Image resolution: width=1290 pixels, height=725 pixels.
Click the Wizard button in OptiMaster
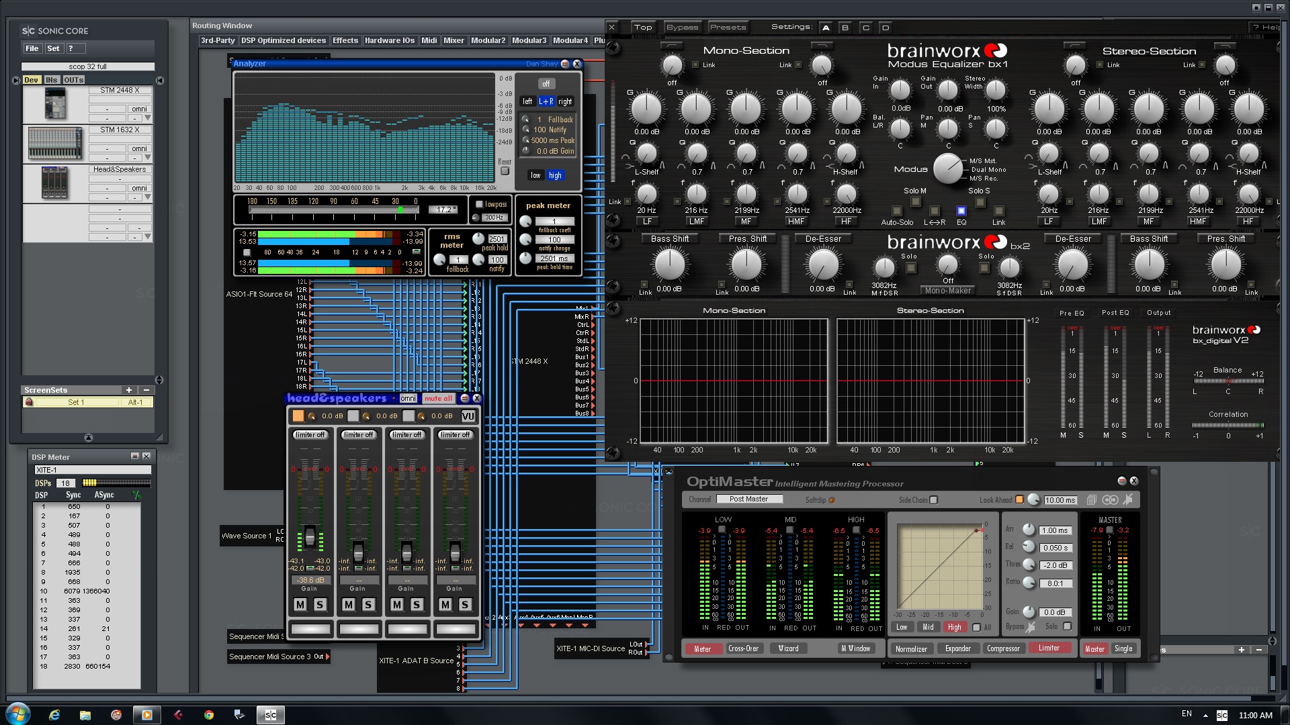coord(788,649)
